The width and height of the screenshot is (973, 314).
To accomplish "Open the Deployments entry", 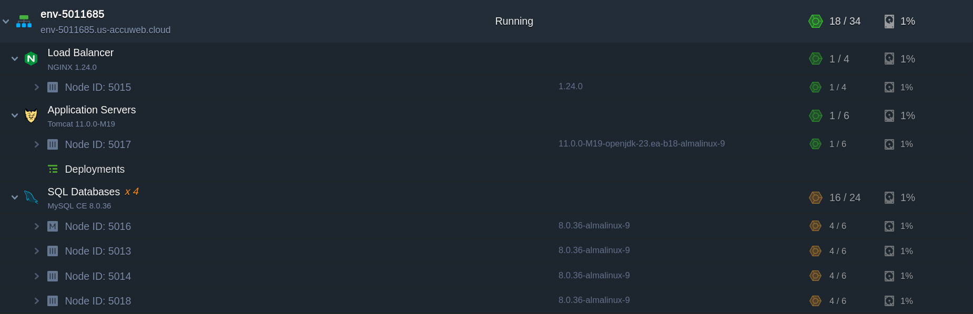I will 95,169.
